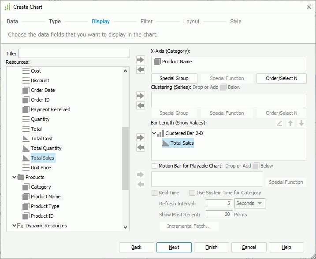Click the remove arrow next to Clustering
The height and width of the screenshot is (259, 316).
point(141,106)
